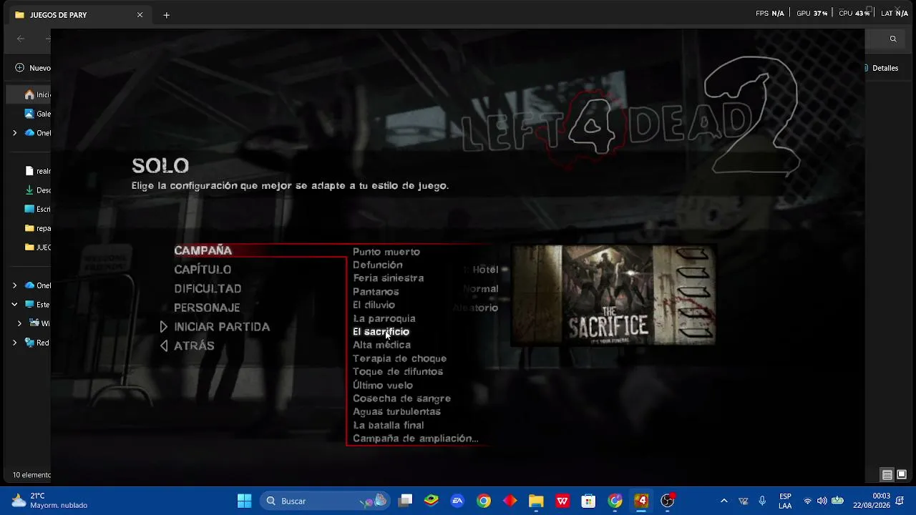Pick Terapia de choque campaign

tap(399, 358)
